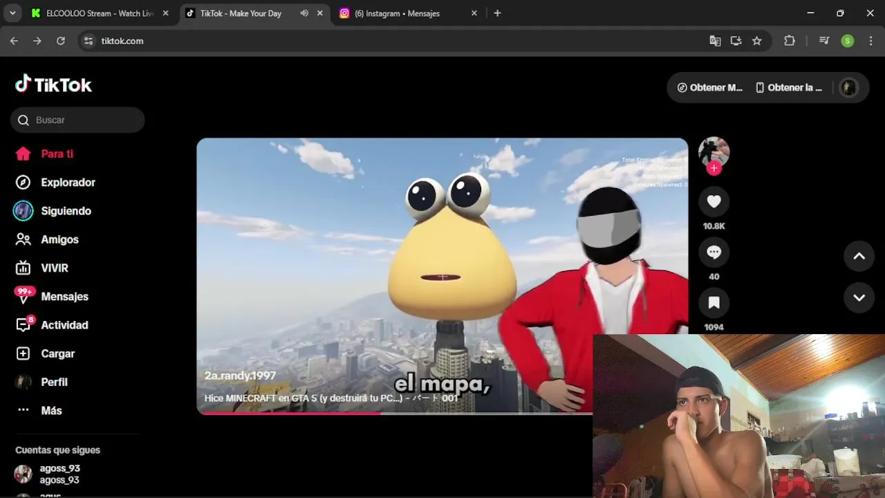Go to the previous video with the up arrow

point(859,256)
